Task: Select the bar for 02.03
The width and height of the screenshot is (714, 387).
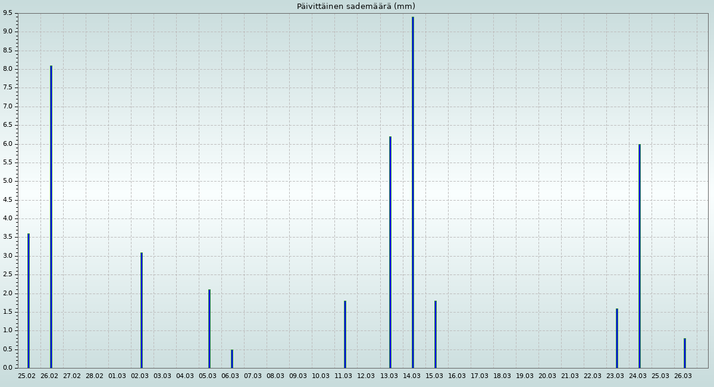Action: tap(141, 310)
